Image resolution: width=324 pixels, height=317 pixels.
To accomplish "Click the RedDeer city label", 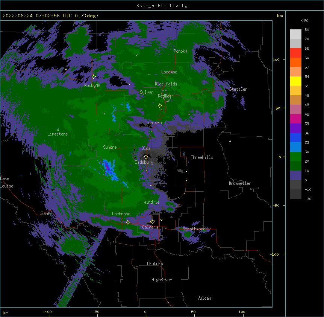I will (x=166, y=96).
